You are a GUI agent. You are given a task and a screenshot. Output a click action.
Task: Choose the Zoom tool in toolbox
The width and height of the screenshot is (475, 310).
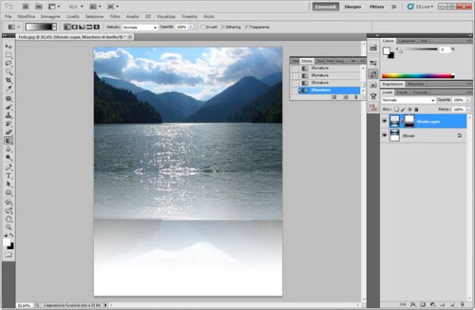pos(9,227)
